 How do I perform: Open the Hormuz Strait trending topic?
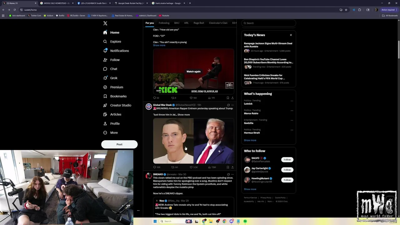click(x=252, y=133)
